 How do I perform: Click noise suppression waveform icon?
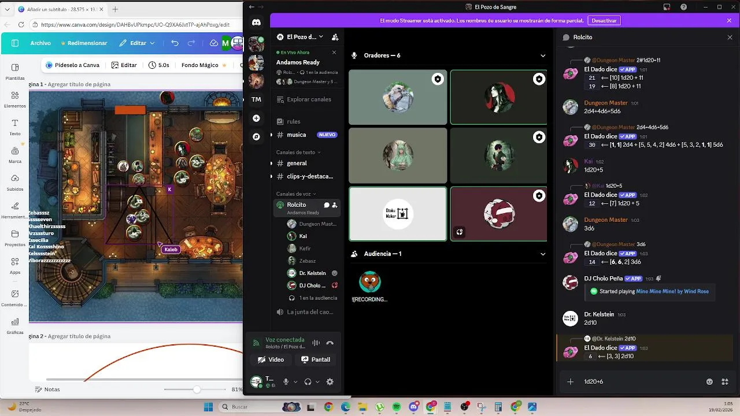(316, 343)
